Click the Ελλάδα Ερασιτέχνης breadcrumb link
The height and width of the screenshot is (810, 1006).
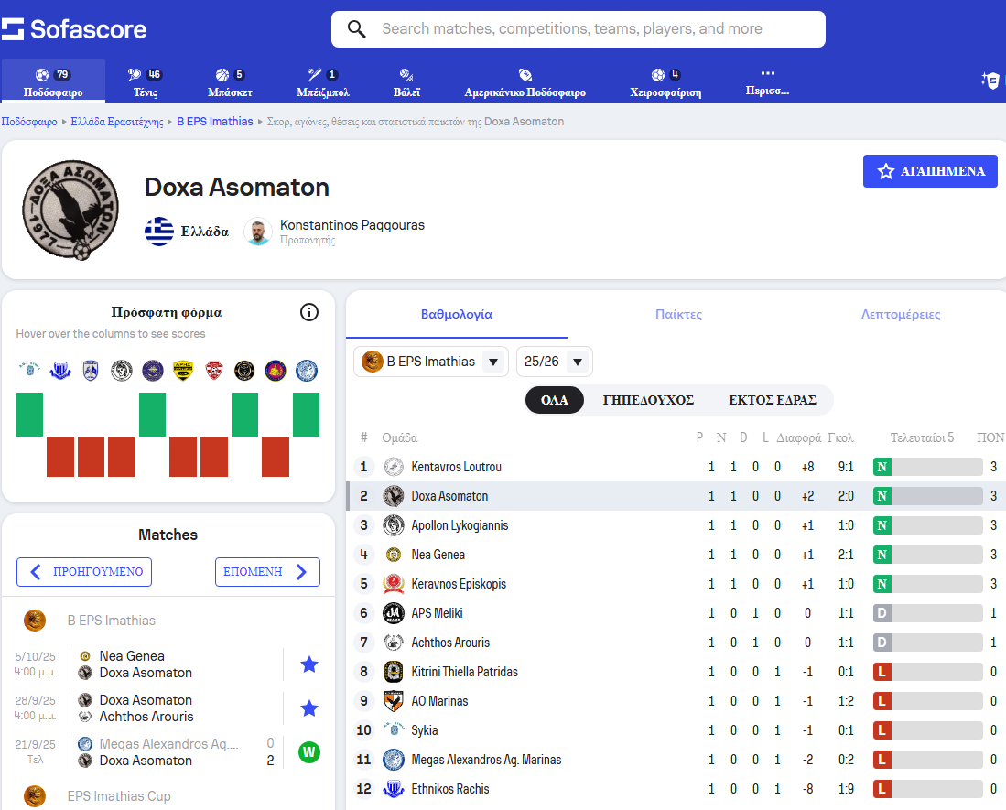coord(117,121)
